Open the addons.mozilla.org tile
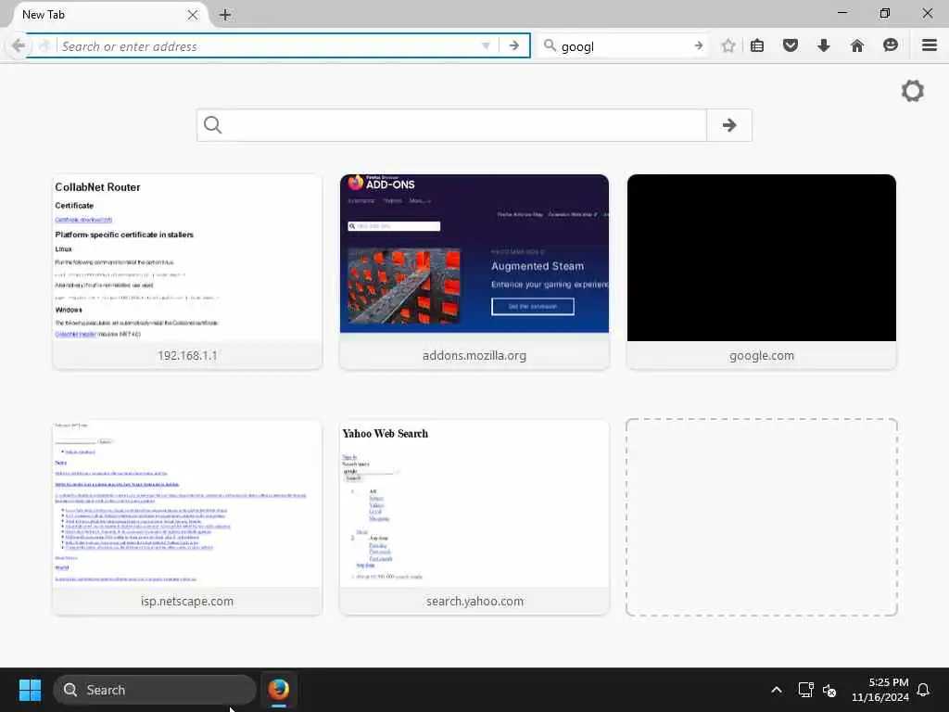The height and width of the screenshot is (712, 949). click(x=474, y=272)
